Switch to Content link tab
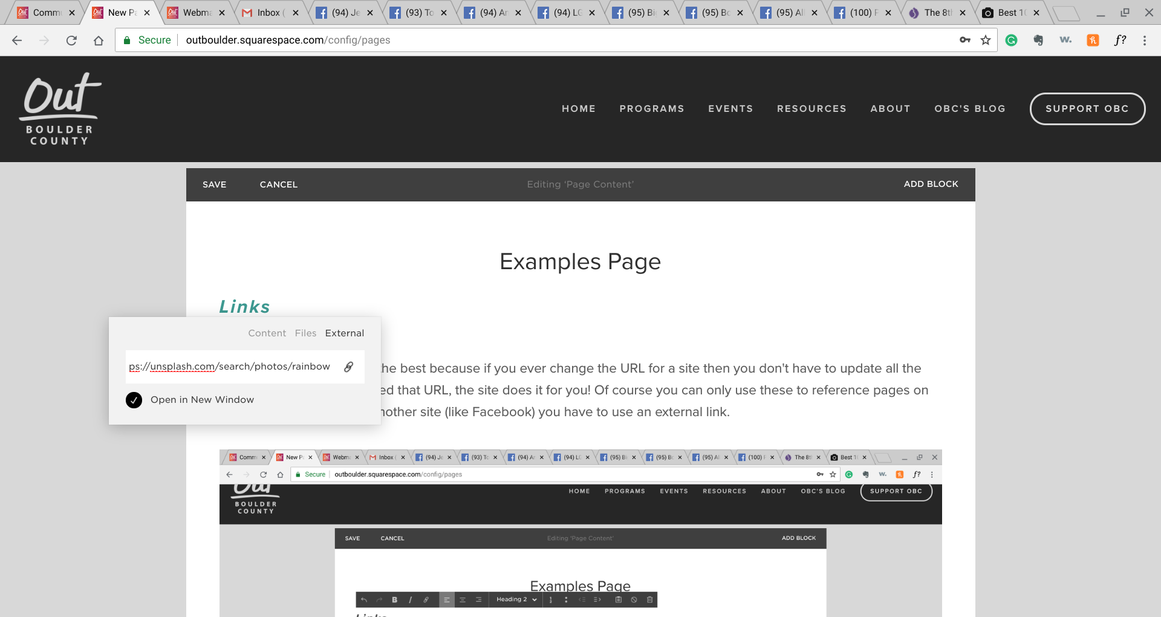The height and width of the screenshot is (617, 1161). (267, 333)
